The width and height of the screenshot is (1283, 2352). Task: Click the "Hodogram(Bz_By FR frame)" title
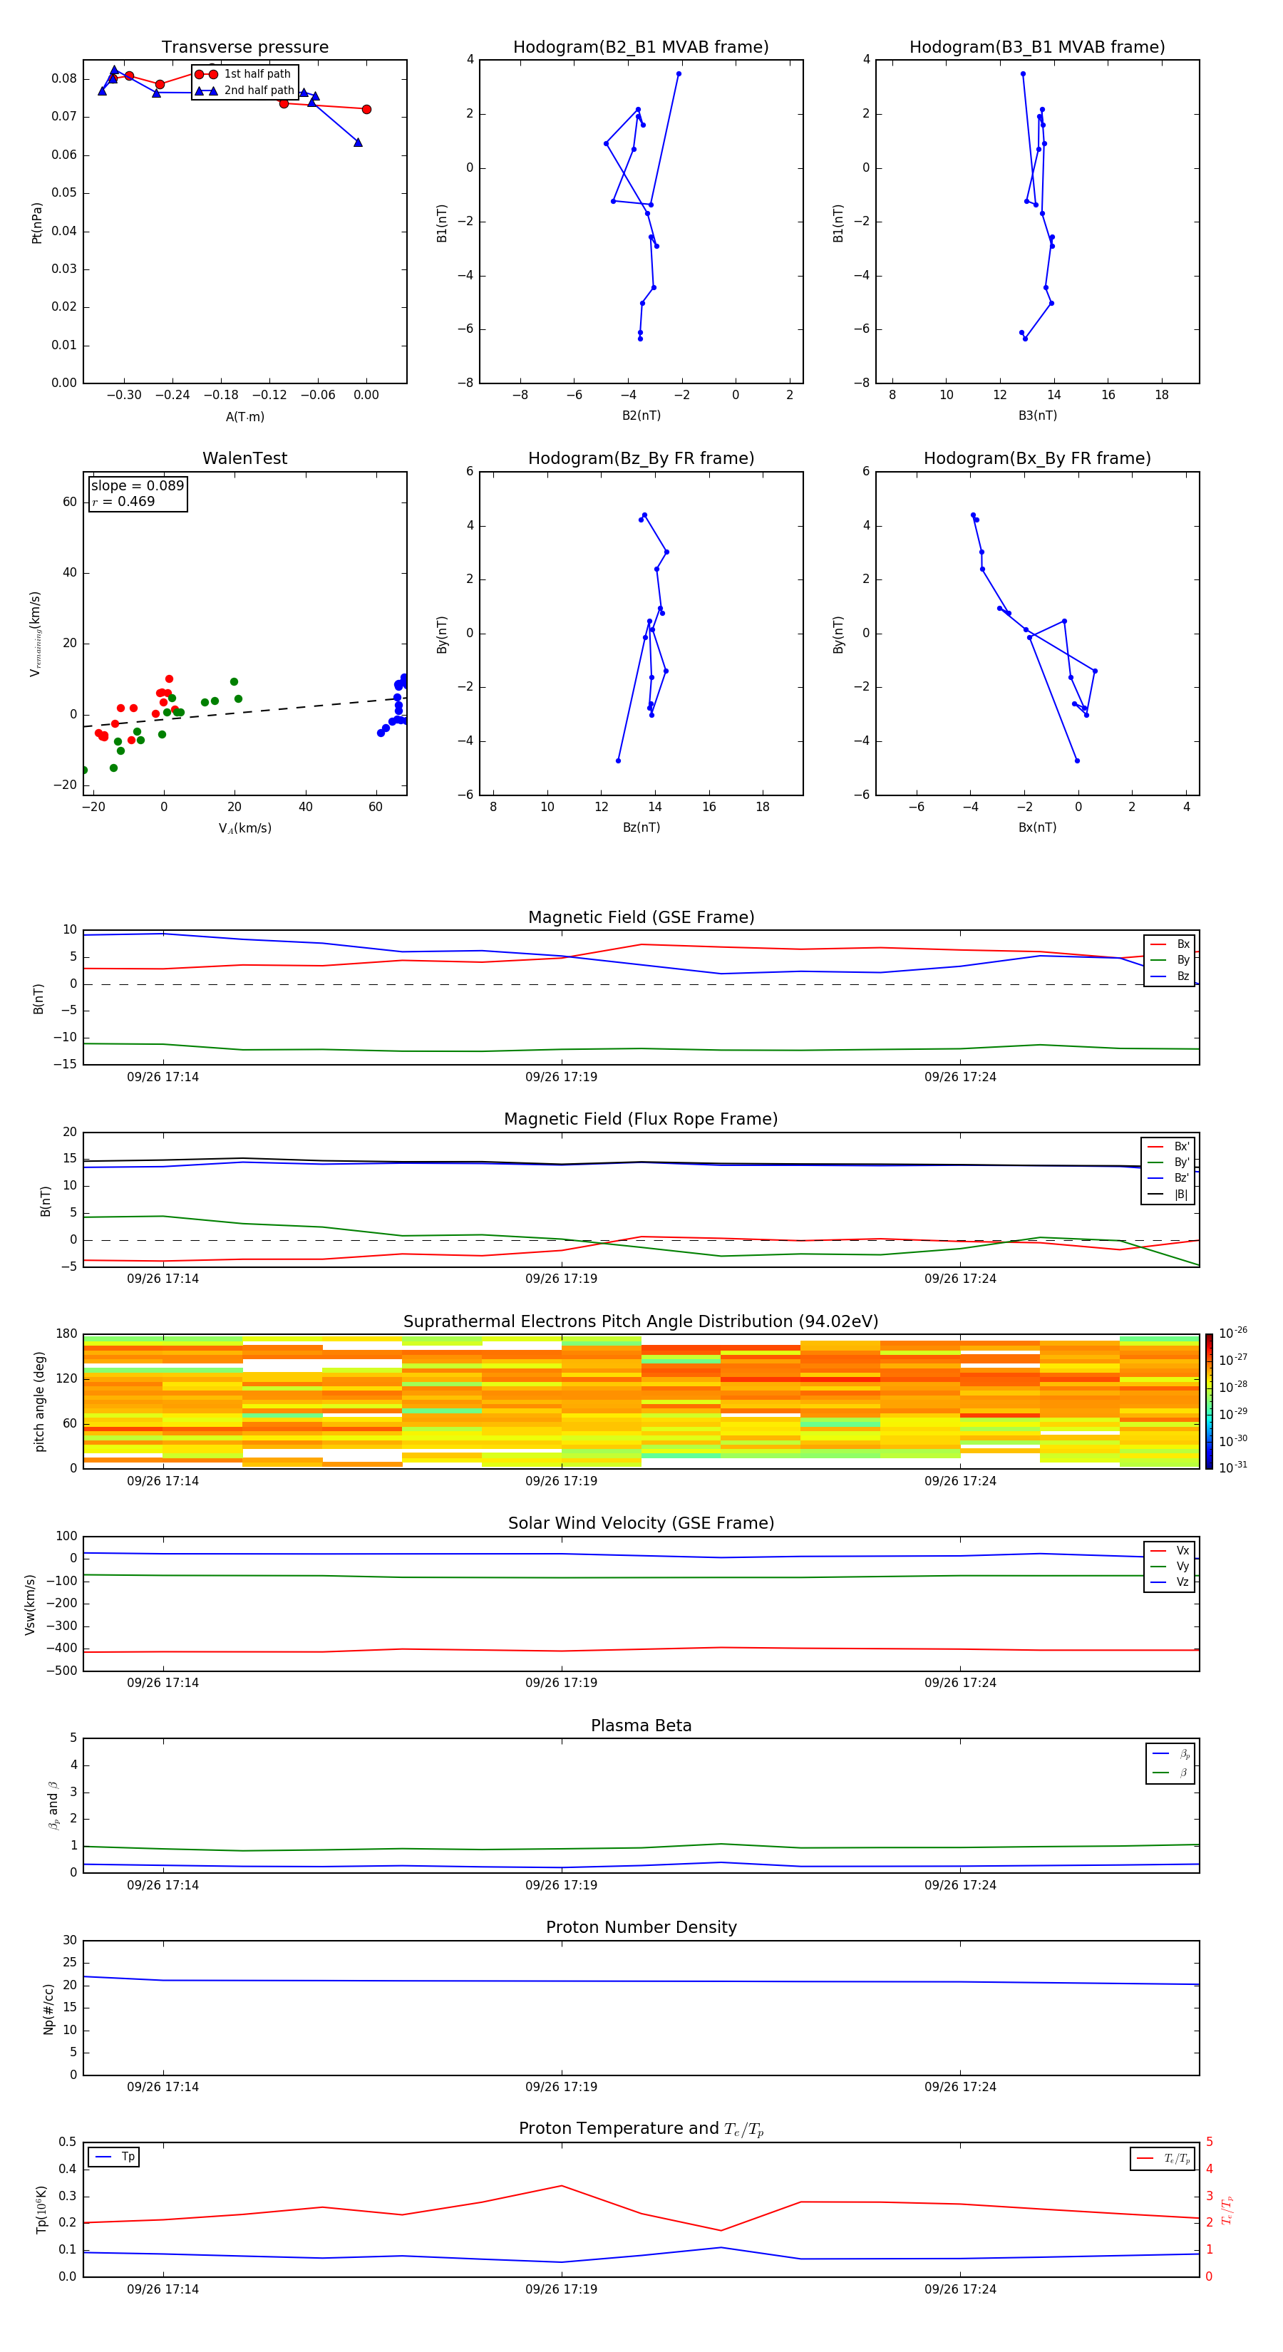click(x=641, y=458)
